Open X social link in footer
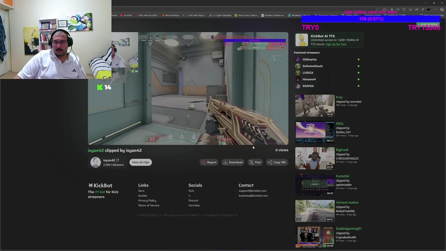 click(190, 196)
